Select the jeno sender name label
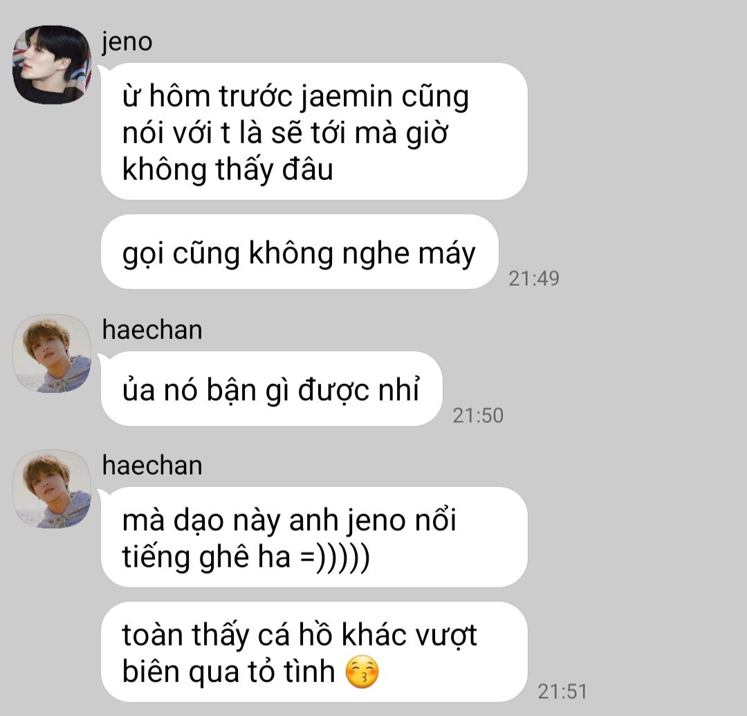 click(x=127, y=42)
